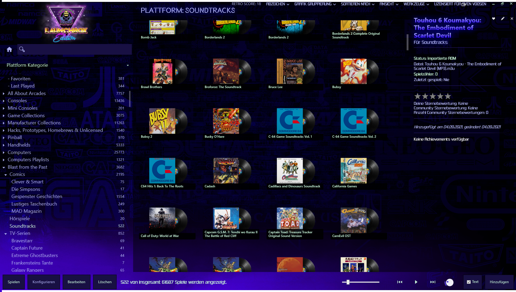Screen dimensions: 516x292
Task: Edit game details with pencil icon
Action: coord(503,18)
